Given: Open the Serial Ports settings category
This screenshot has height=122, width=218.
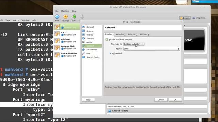Looking at the screenshot, I should (x=92, y=49).
